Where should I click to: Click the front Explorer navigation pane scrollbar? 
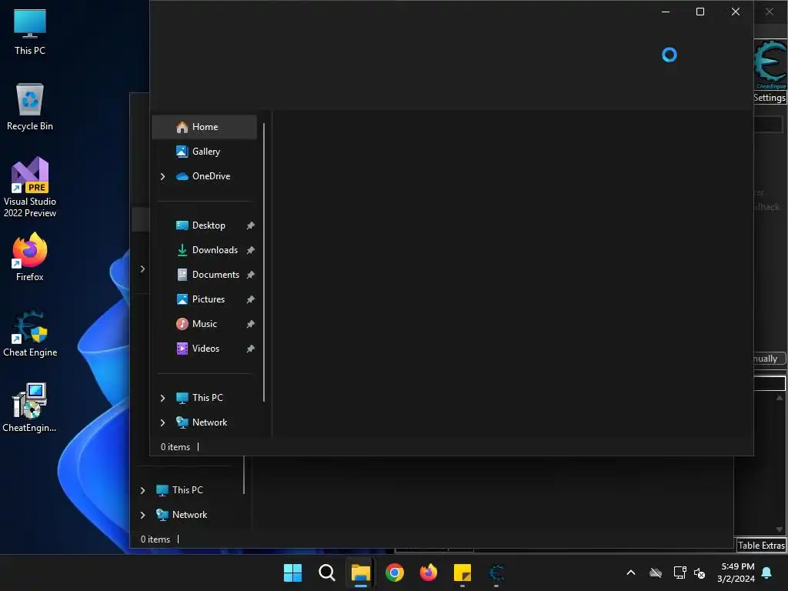(264, 262)
